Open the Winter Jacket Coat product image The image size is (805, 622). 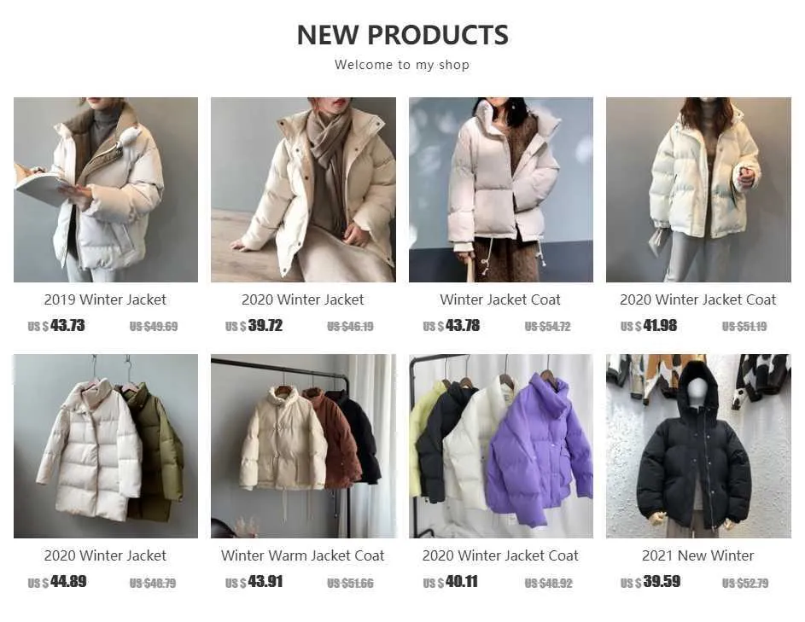coord(501,189)
